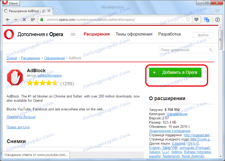This screenshot has height=161, width=225.
Task: Open the Разработка section
Action: 169,34
